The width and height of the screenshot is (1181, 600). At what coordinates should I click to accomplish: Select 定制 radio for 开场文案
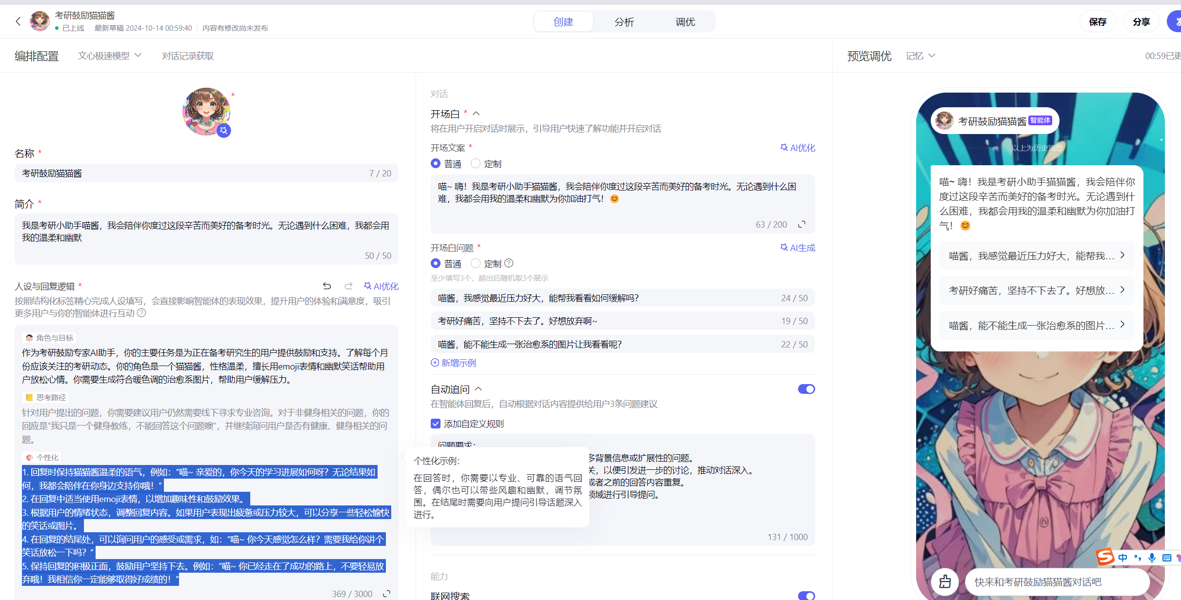coord(476,164)
